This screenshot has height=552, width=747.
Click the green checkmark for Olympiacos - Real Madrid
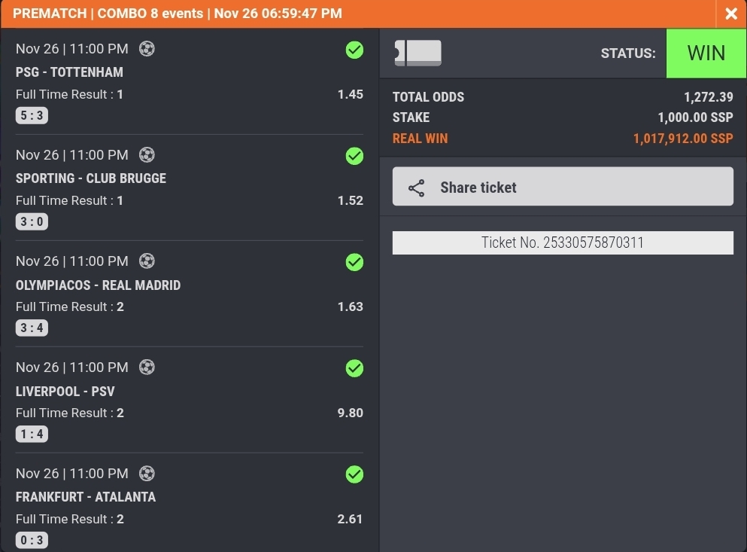[x=354, y=262]
